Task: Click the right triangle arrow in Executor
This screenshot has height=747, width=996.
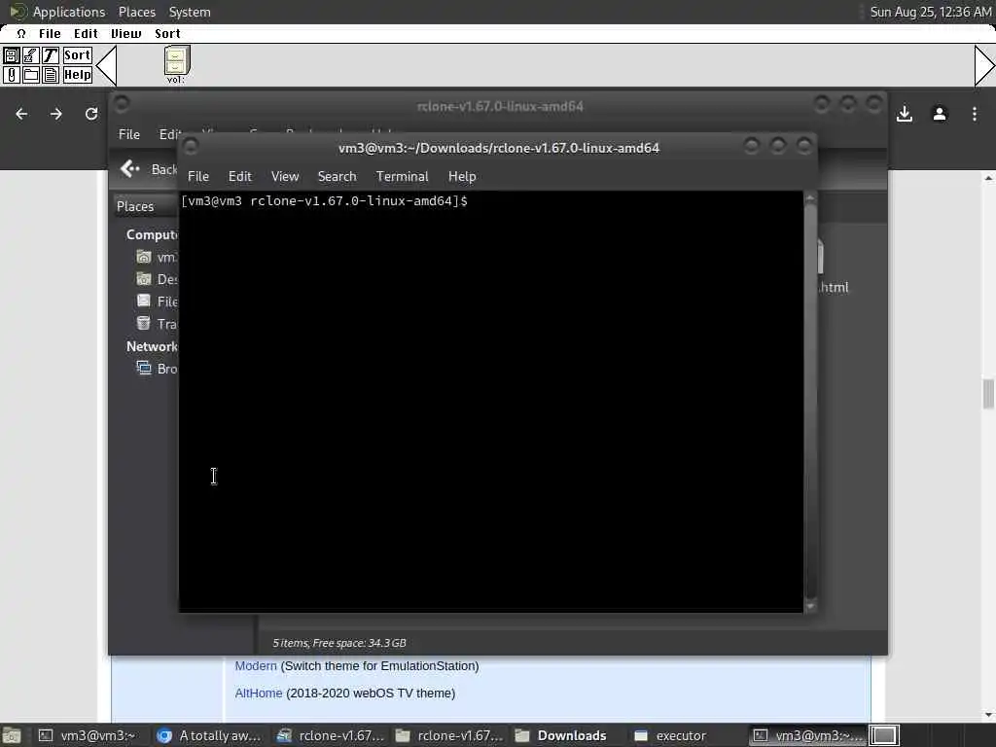Action: (x=984, y=65)
